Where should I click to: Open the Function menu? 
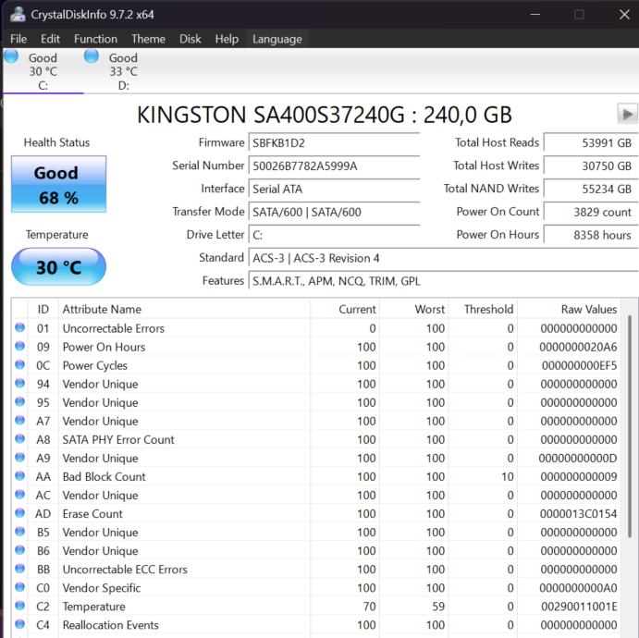[x=95, y=39]
